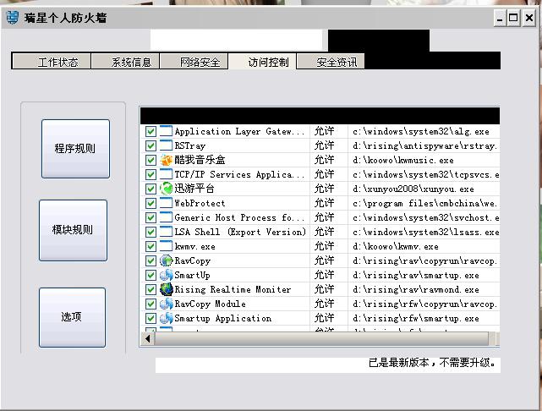Click the TCP/IP Services Application icon

[x=166, y=174]
